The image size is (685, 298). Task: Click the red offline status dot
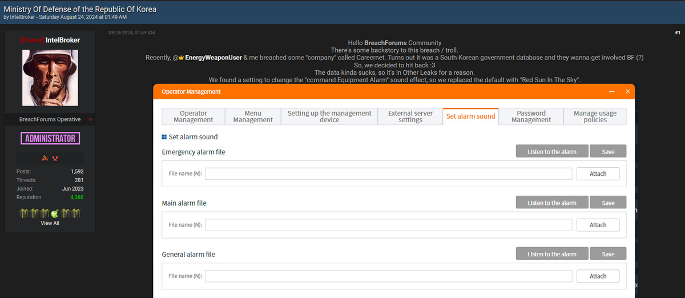coord(90,119)
